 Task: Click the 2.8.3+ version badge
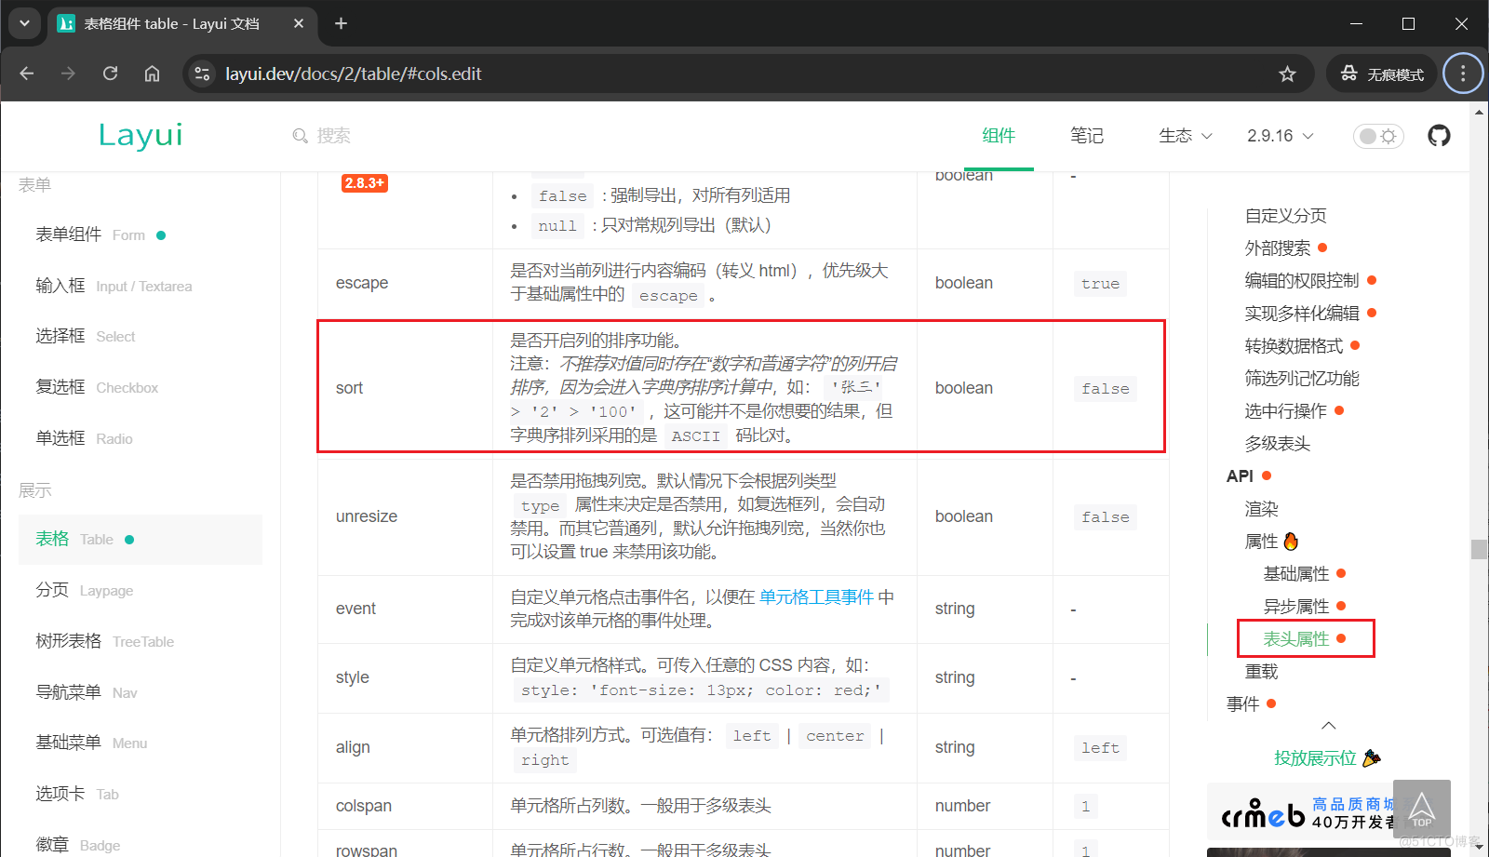point(364,183)
